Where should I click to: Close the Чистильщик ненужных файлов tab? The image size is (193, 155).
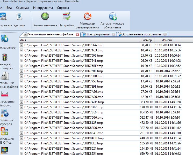coord(77,34)
